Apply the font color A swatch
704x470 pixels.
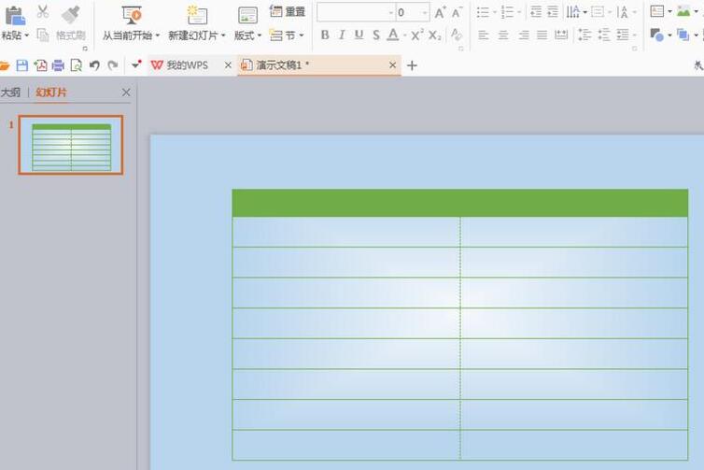coord(393,35)
